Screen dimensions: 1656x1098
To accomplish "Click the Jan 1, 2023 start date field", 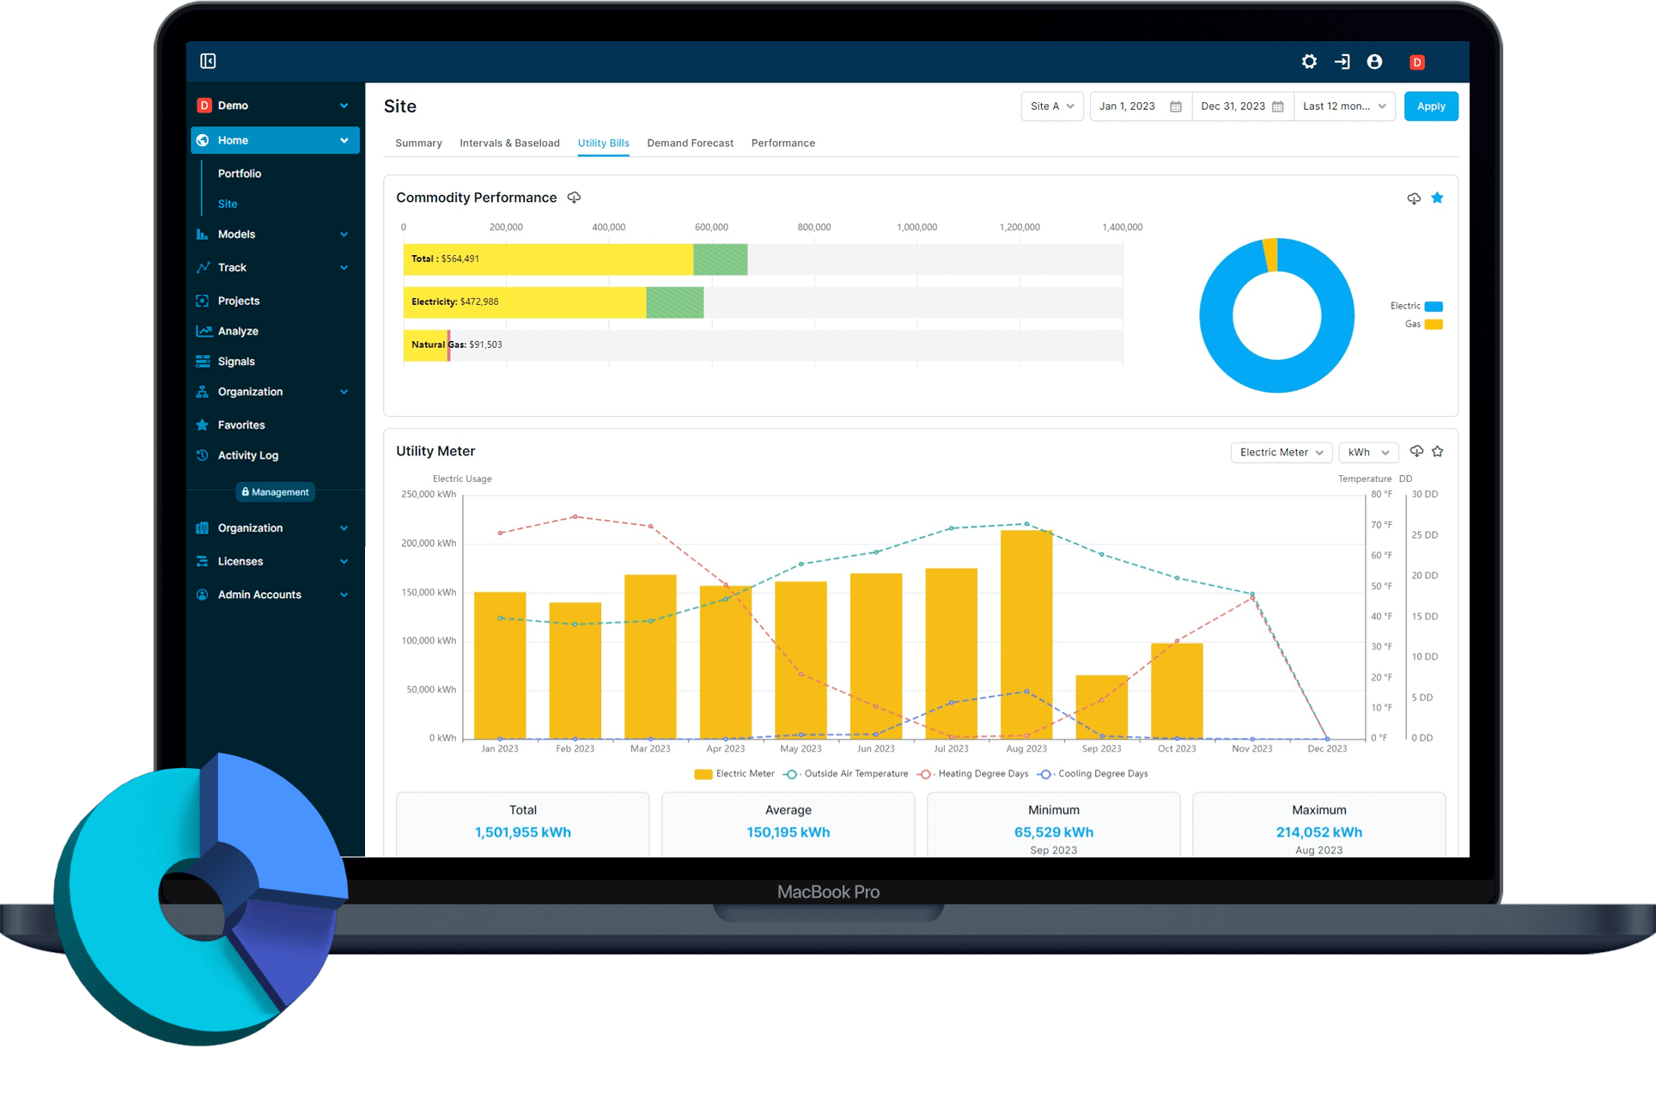I will [1141, 107].
